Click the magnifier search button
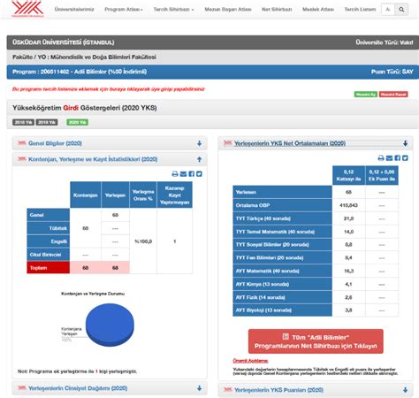 click(x=401, y=10)
